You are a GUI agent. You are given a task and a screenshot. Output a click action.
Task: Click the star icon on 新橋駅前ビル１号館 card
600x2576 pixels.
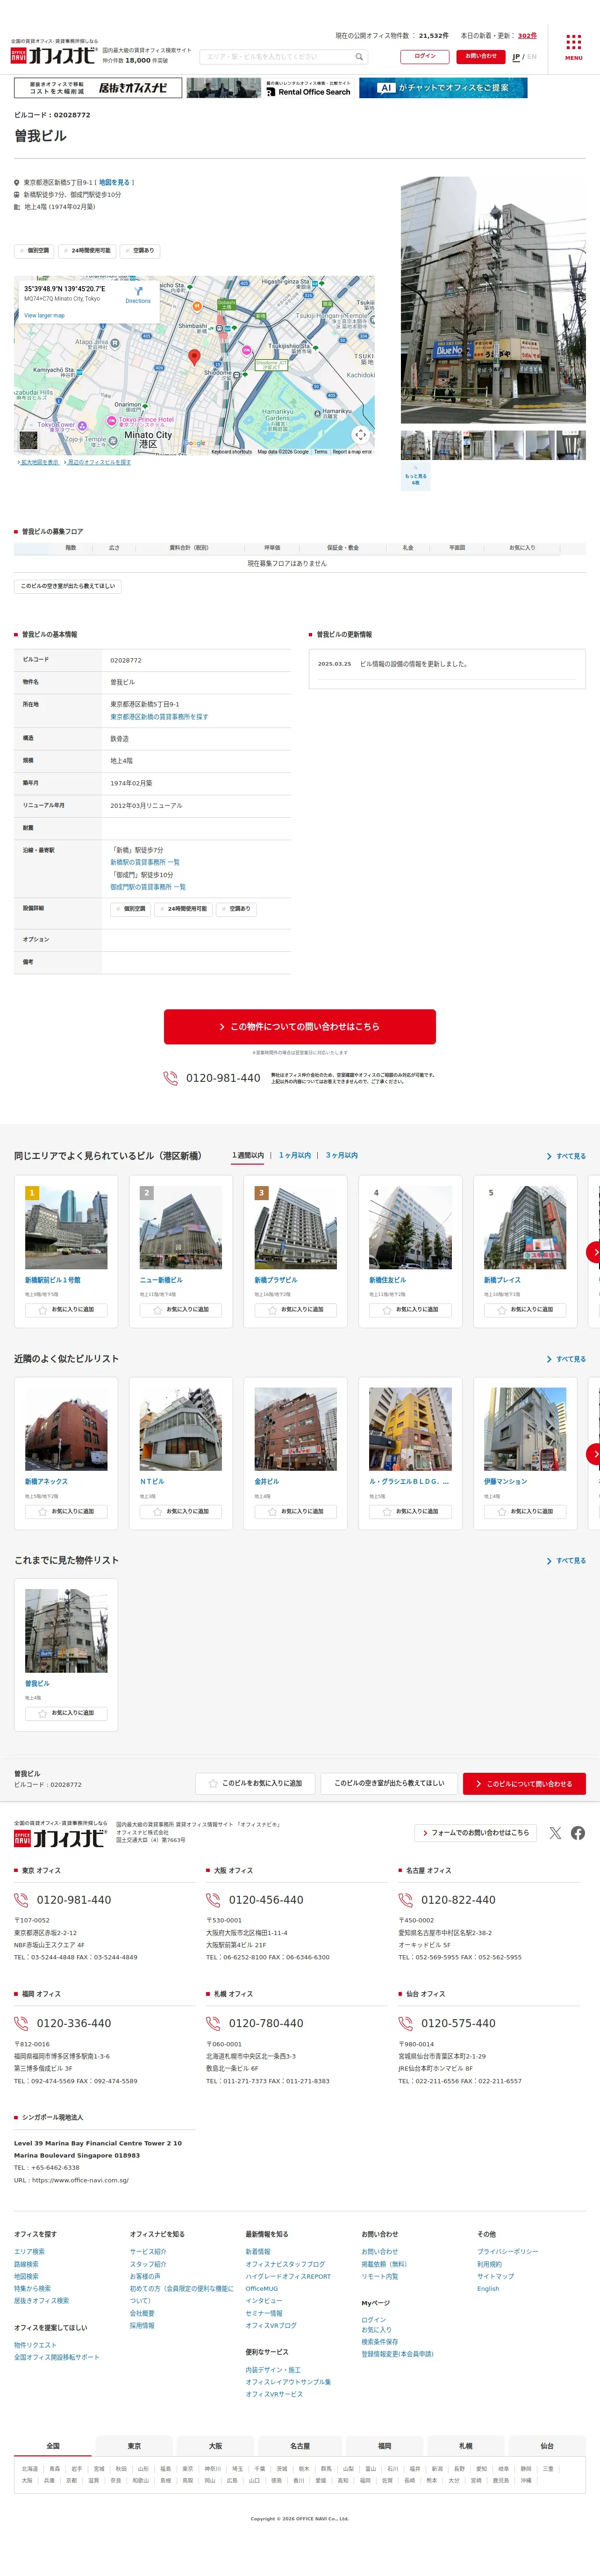(43, 1309)
